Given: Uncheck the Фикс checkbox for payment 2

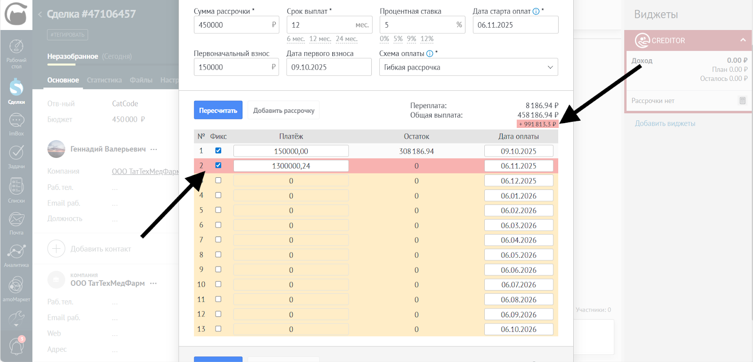Looking at the screenshot, I should pos(218,165).
